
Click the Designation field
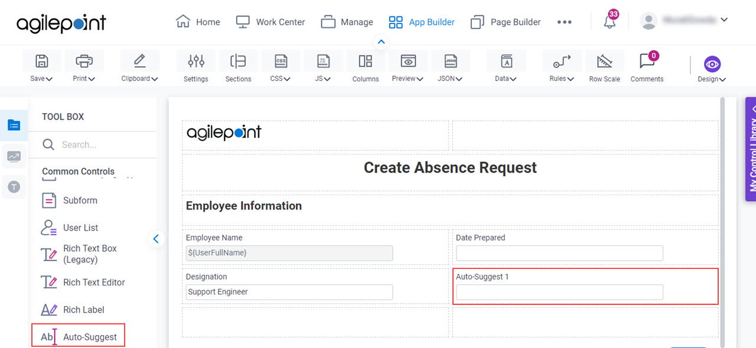pyautogui.click(x=289, y=292)
